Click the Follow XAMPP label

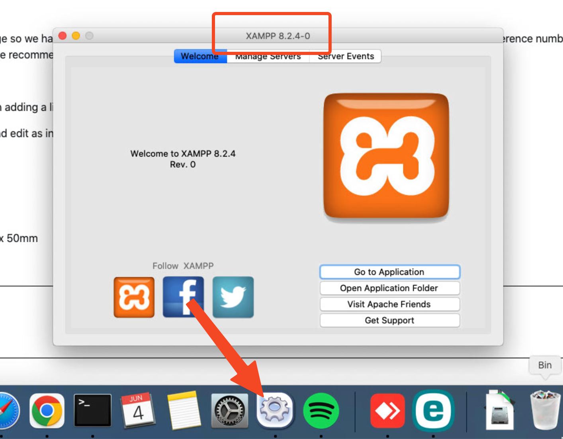(x=183, y=266)
